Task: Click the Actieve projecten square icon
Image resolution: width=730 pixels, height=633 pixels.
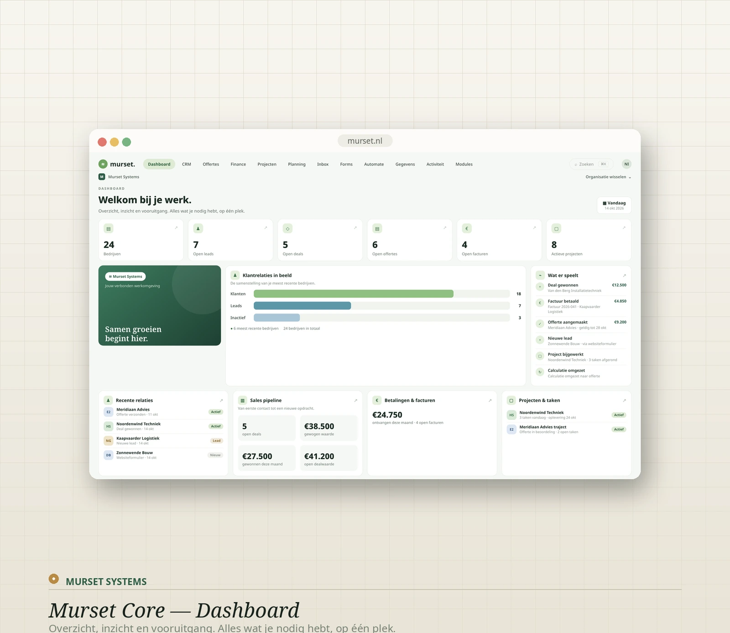Action: tap(556, 229)
